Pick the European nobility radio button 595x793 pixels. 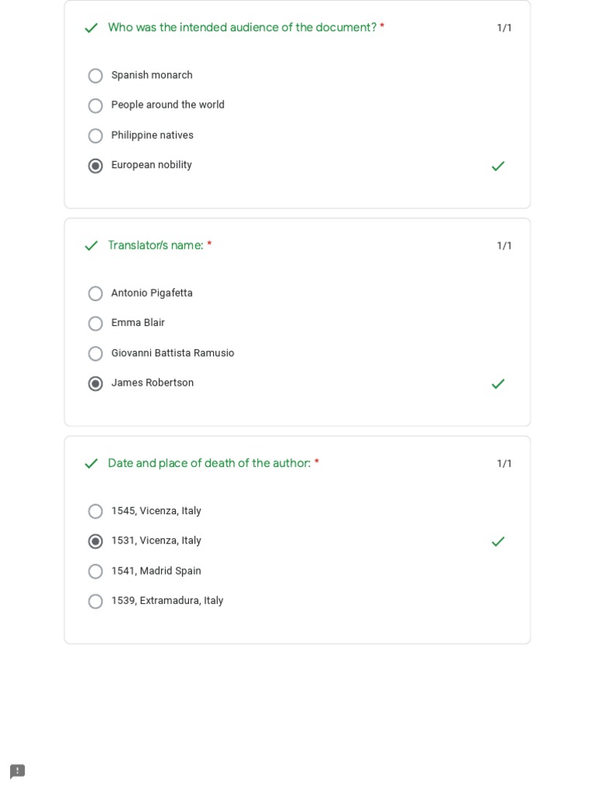(95, 166)
